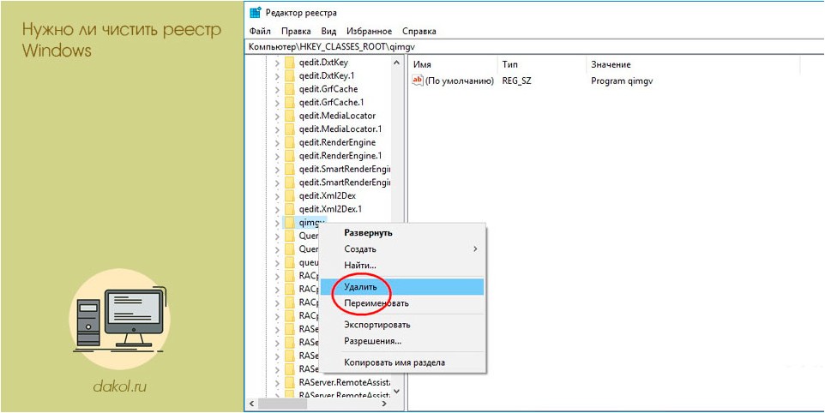This screenshot has height=413, width=825.
Task: Expand the qedit.RenderEngine.1 tree node
Action: click(x=277, y=156)
